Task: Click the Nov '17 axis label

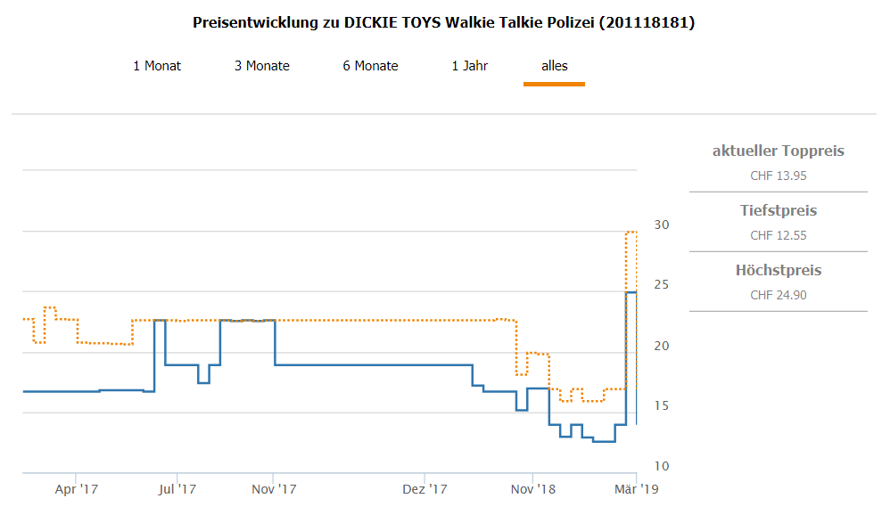Action: point(274,489)
